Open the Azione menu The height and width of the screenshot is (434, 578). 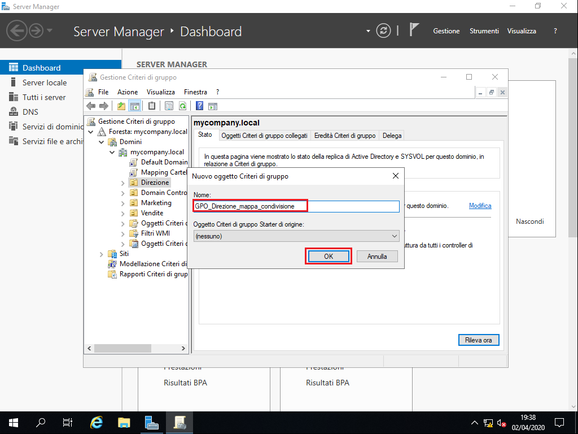(128, 92)
